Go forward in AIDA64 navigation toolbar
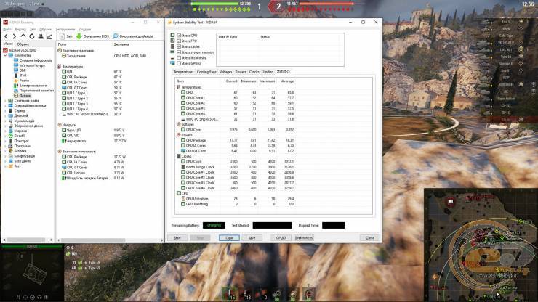This screenshot has height=302, width=538. click(x=15, y=36)
